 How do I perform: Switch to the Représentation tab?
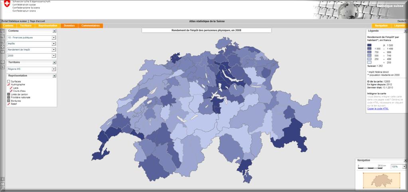tap(47, 26)
